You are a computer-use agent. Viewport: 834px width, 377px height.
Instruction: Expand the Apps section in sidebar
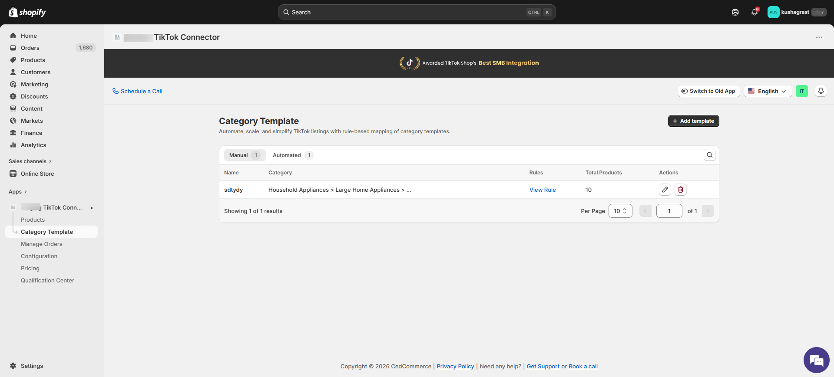tap(18, 192)
